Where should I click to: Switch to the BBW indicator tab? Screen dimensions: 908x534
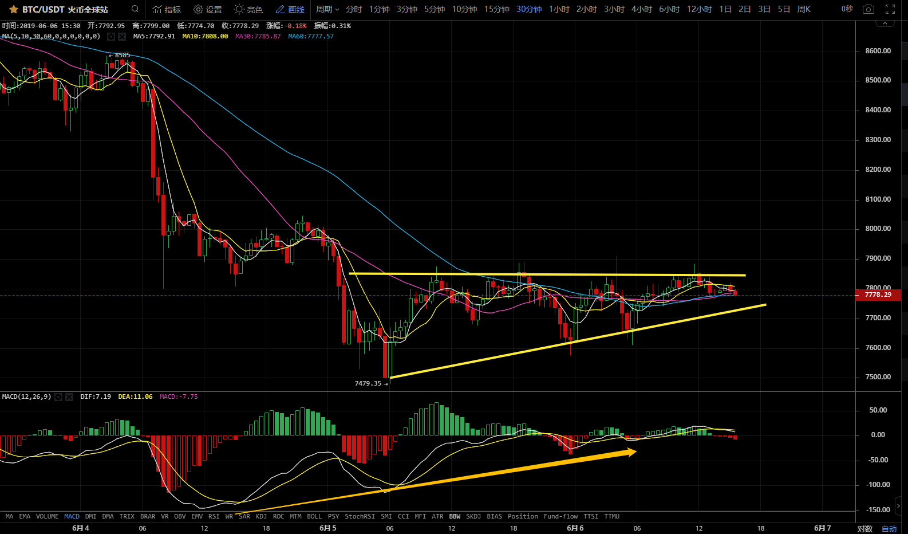tap(455, 516)
